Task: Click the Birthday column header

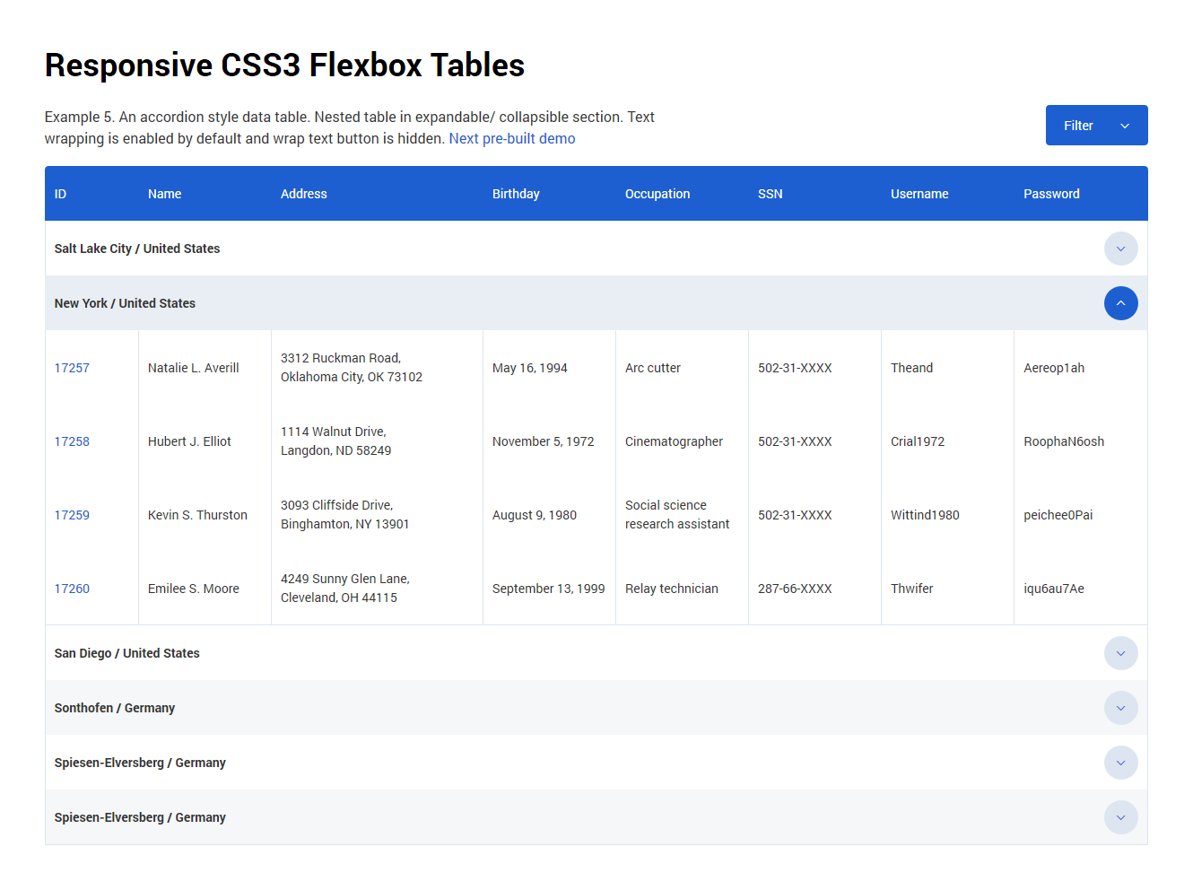Action: pyautogui.click(x=516, y=194)
